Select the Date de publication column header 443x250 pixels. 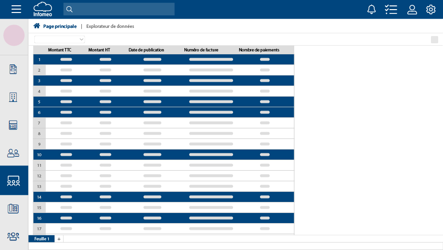pyautogui.click(x=146, y=50)
